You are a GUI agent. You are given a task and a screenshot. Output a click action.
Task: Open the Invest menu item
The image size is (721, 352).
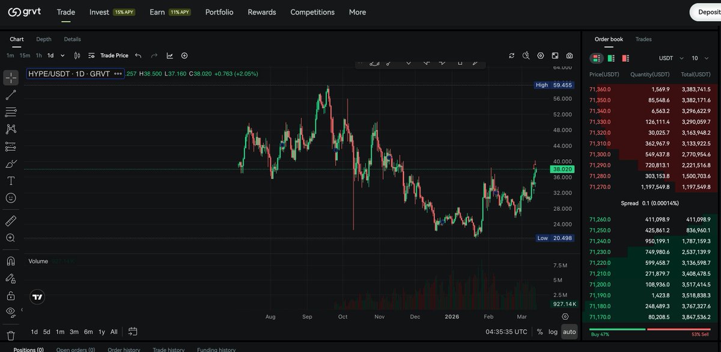(112, 12)
